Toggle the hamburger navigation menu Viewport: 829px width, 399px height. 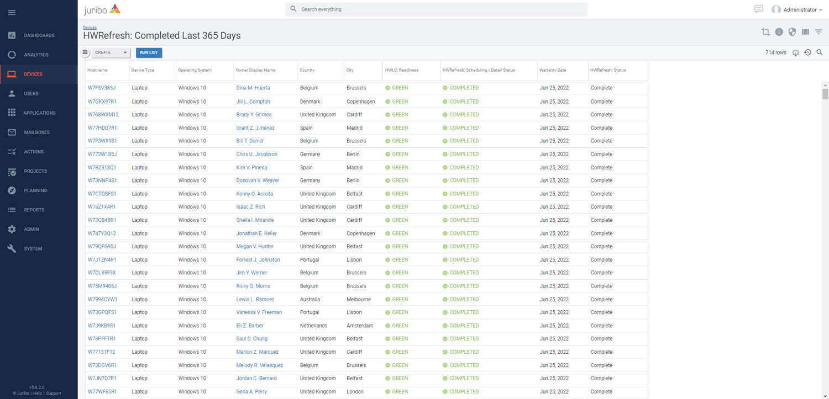(12, 12)
